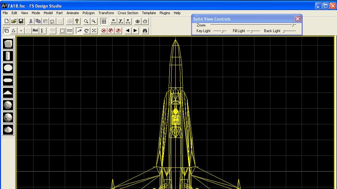Viewport: 337px width, 189px height.
Task: Click the Ani animation button
Action: coord(35,31)
